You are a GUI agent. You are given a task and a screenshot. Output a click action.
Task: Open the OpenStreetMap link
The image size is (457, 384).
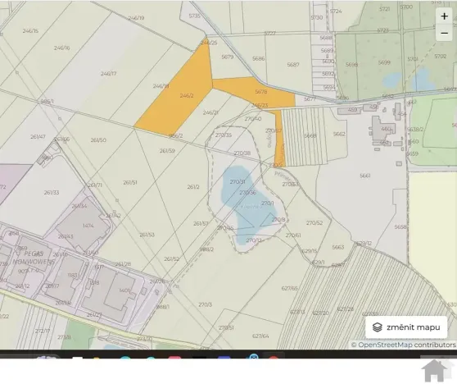[x=385, y=345]
